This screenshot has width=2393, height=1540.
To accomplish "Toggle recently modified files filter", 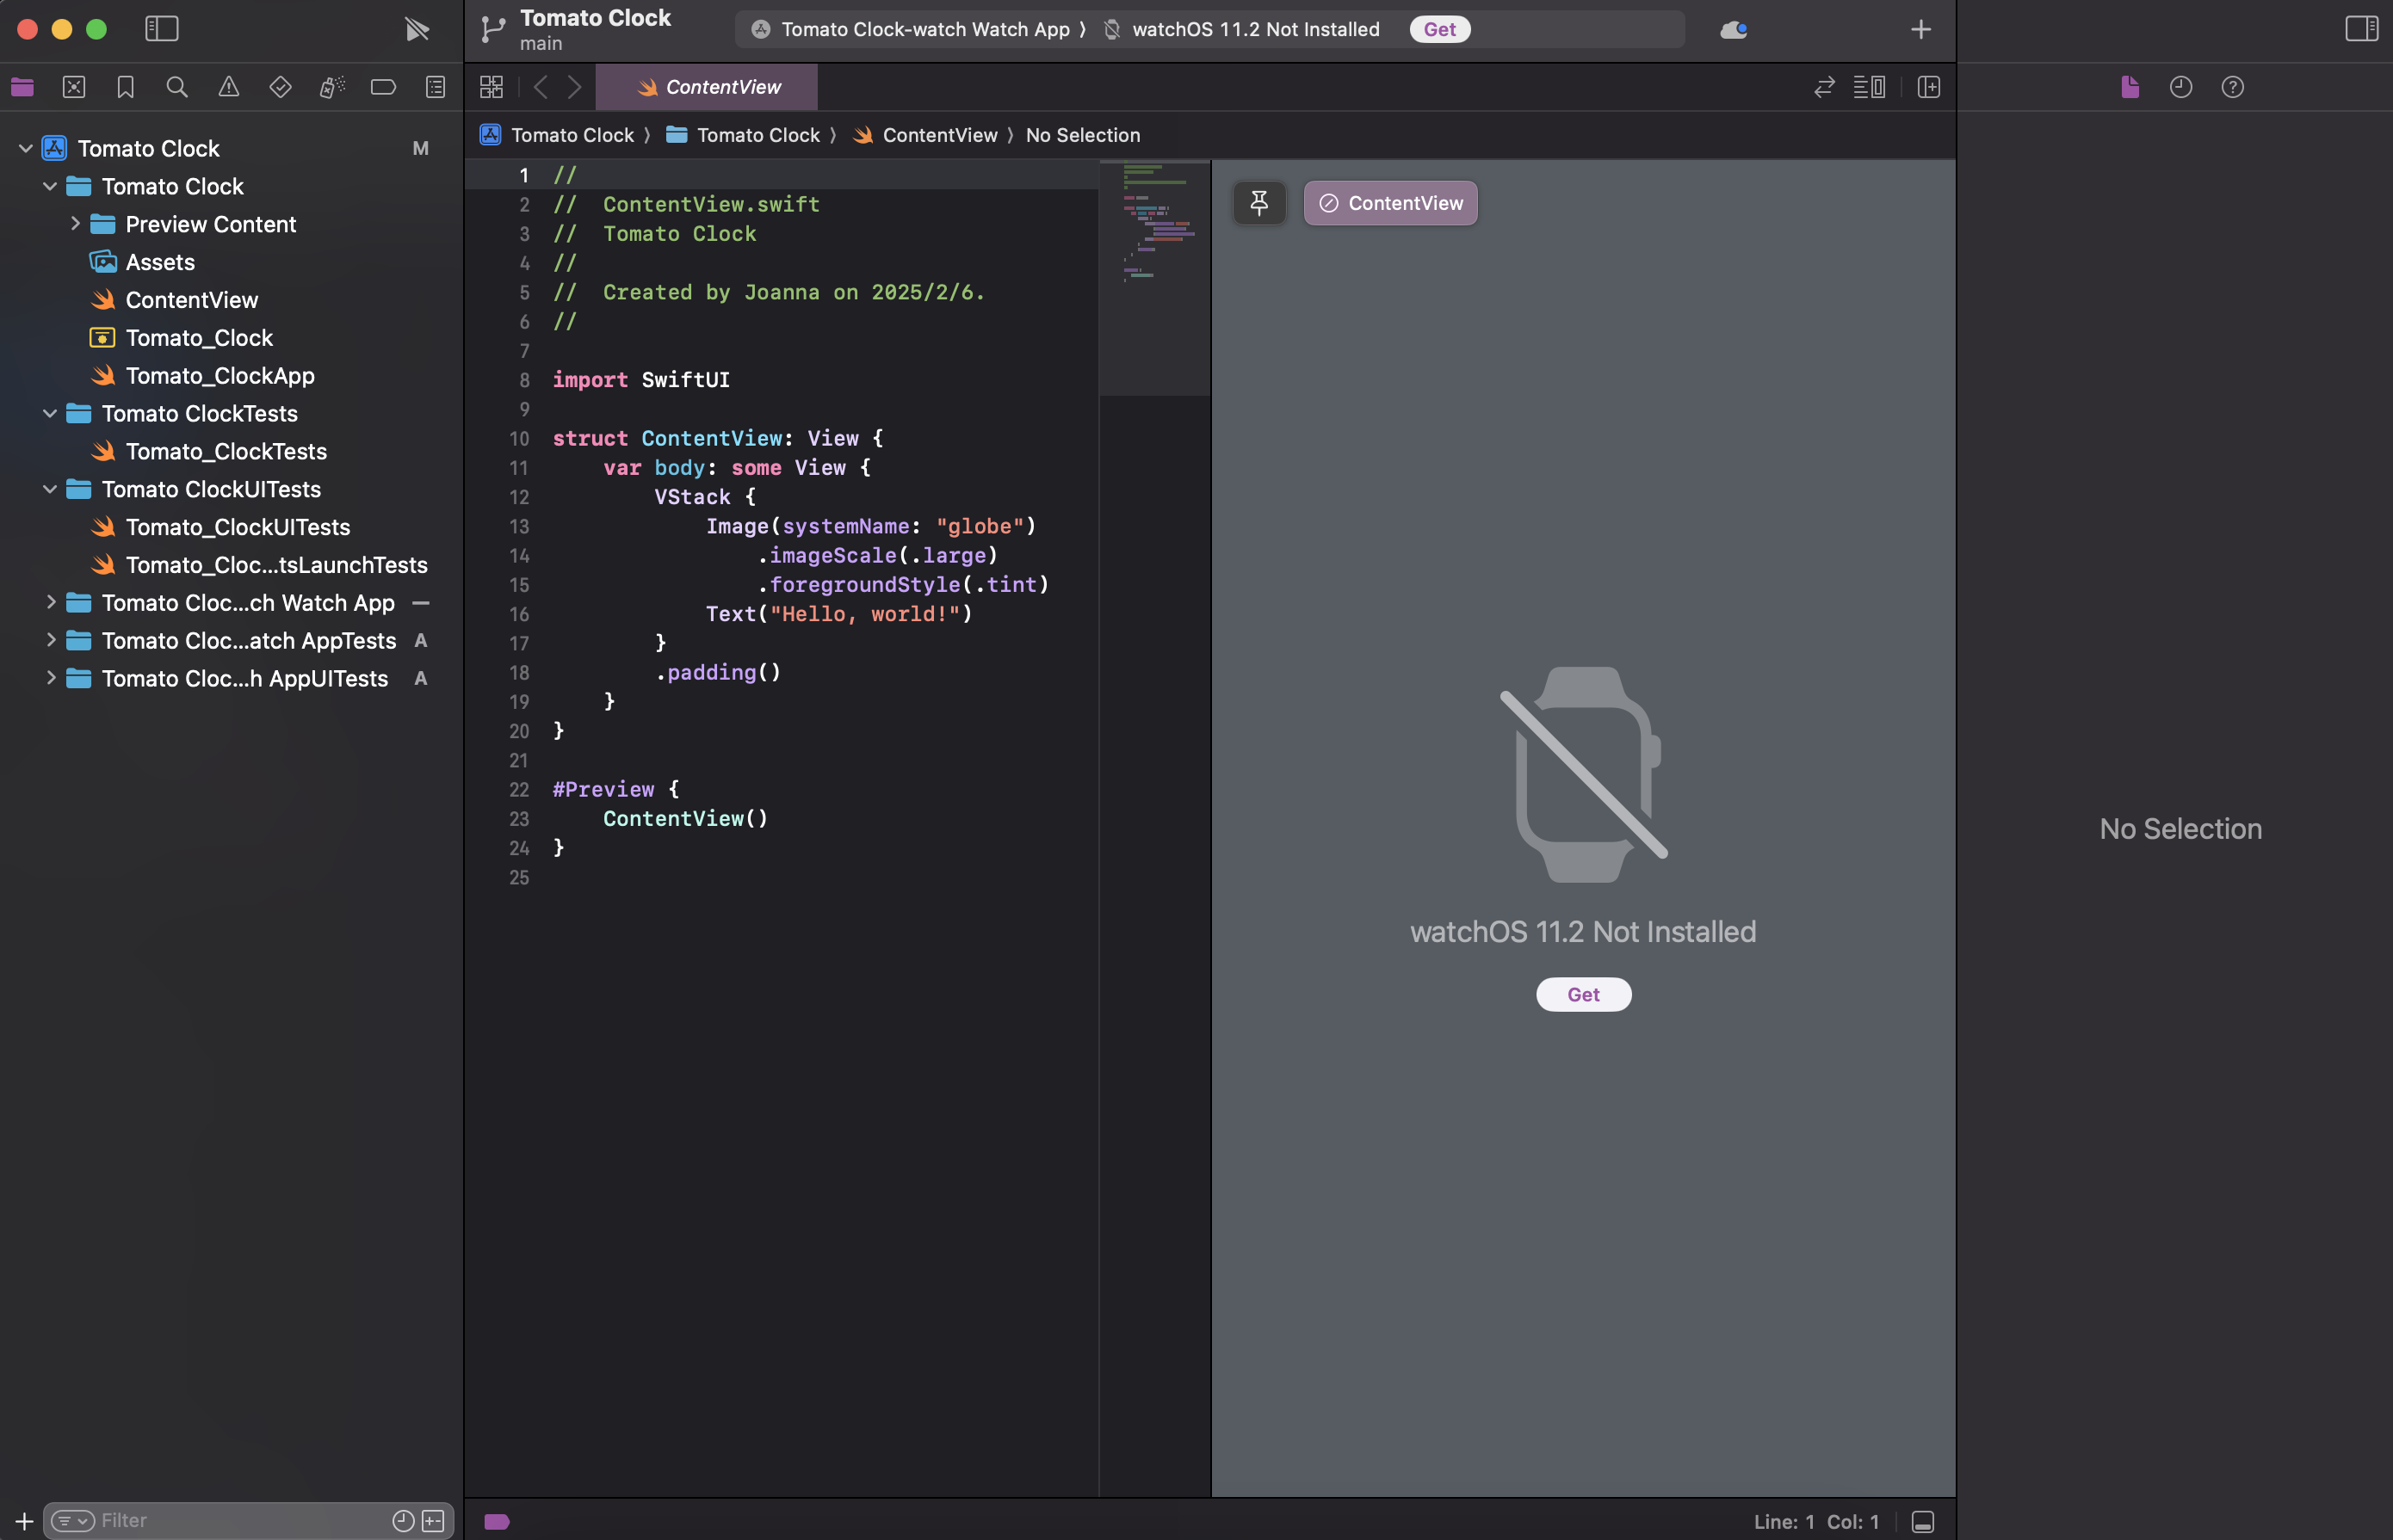I will click(x=403, y=1521).
